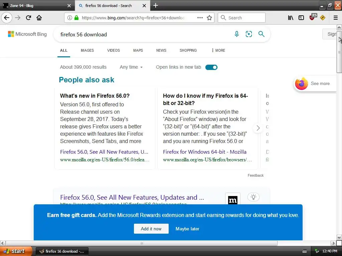Click the About 399,000 results text
The height and width of the screenshot is (256, 342).
(83, 67)
